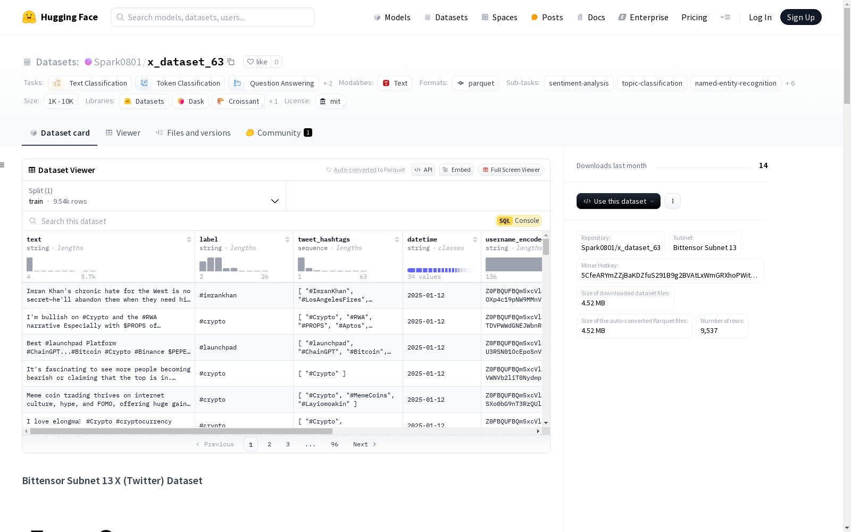
Task: Open the SQL Console
Action: pos(519,221)
